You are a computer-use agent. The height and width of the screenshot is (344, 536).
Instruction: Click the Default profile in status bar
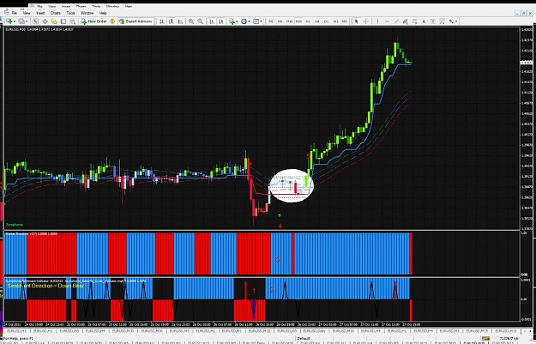[x=304, y=339]
